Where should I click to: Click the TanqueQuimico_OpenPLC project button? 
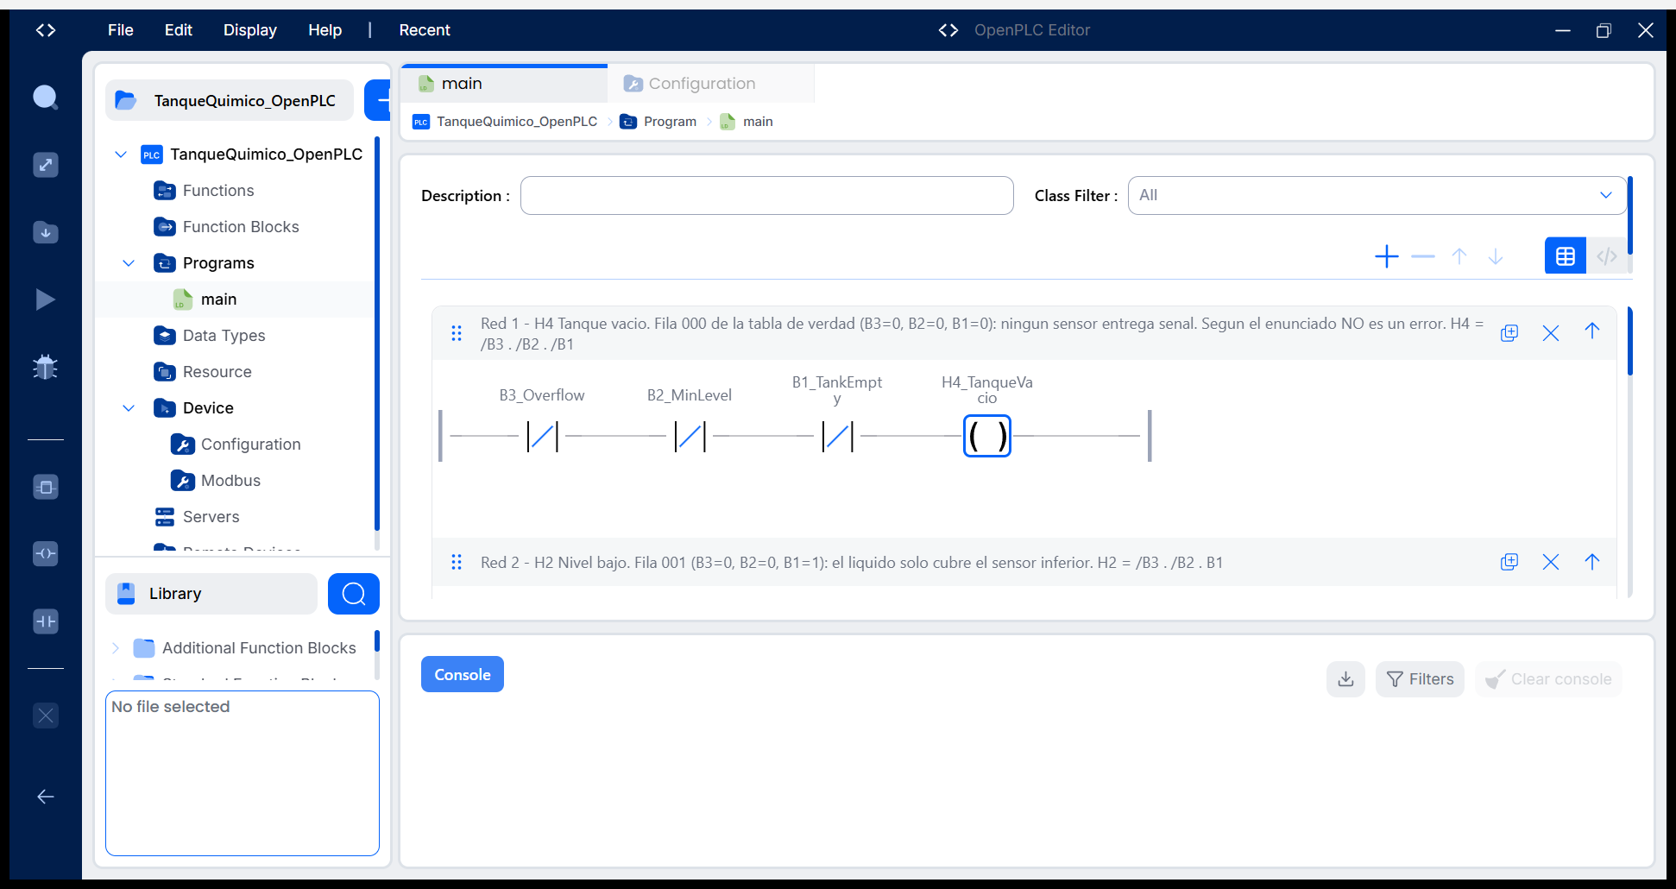point(230,101)
